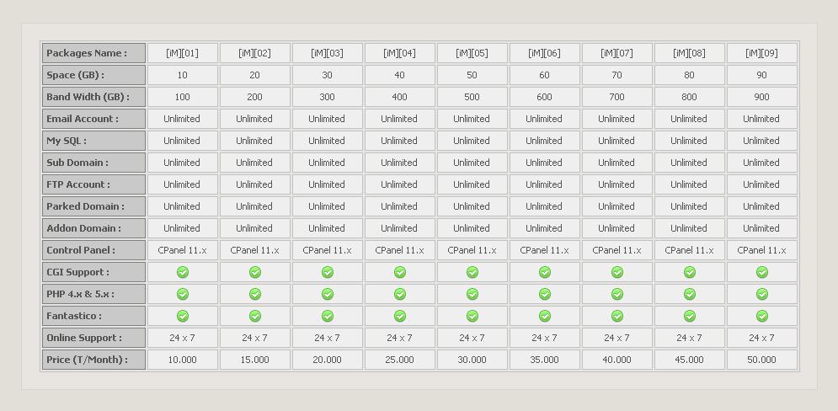The image size is (838, 411).
Task: Click the 'Sub Domain :' row header
Action: coord(93,163)
